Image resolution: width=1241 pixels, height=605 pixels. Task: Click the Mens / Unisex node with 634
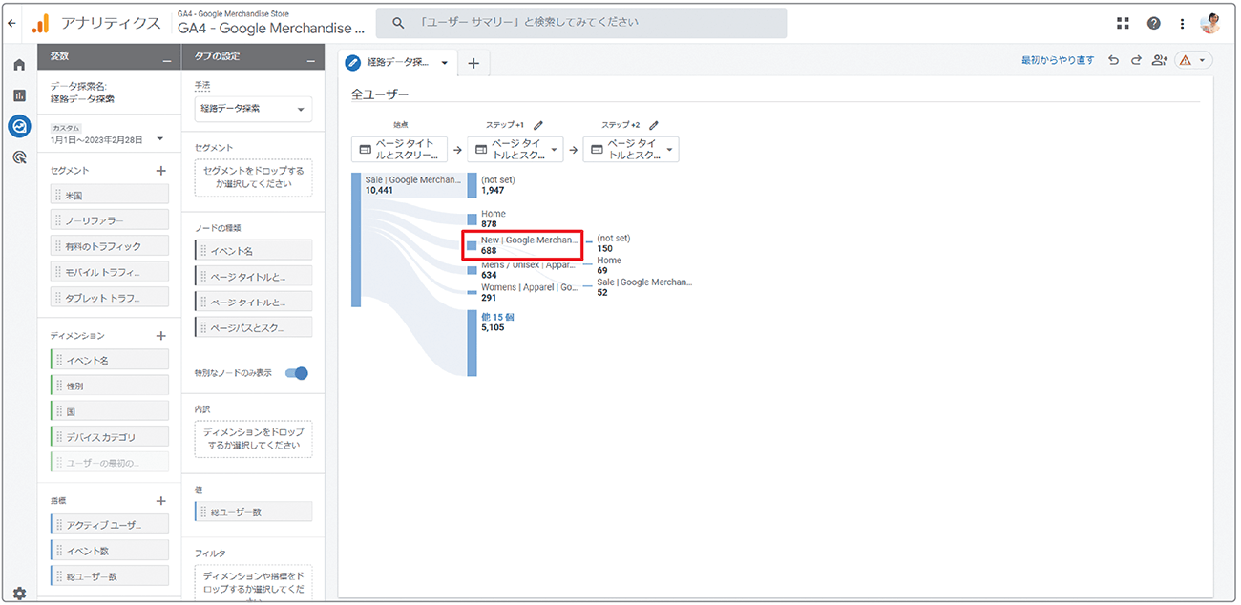coord(473,270)
